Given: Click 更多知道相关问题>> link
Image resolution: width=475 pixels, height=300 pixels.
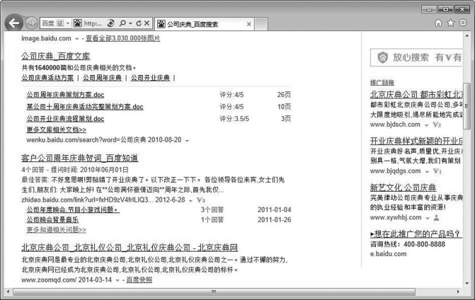Looking at the screenshot, I should tap(57, 229).
